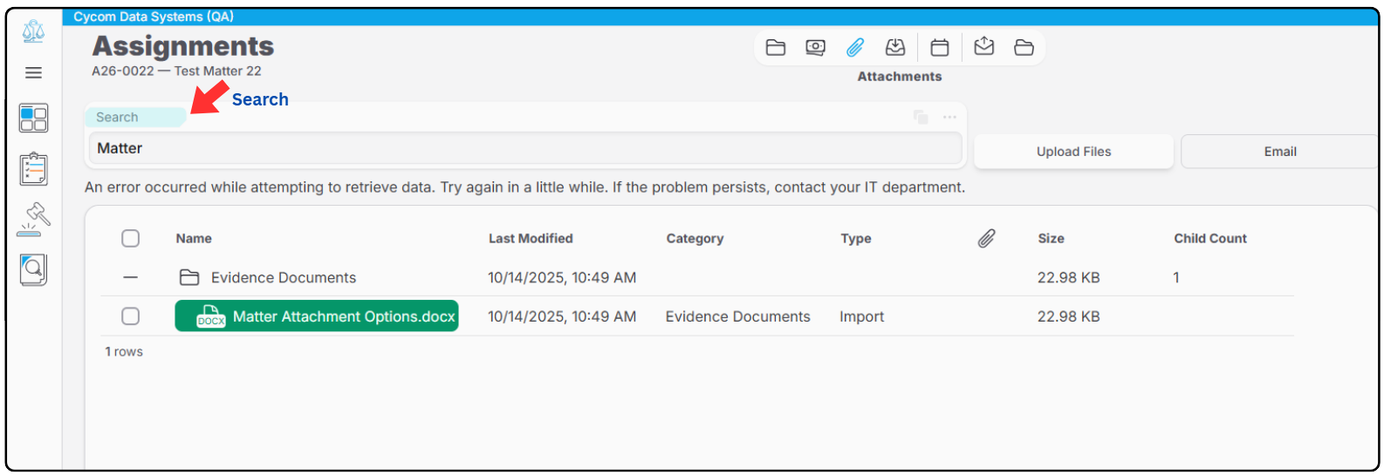The image size is (1384, 475).
Task: Sort by the Last Modified column
Action: point(531,238)
